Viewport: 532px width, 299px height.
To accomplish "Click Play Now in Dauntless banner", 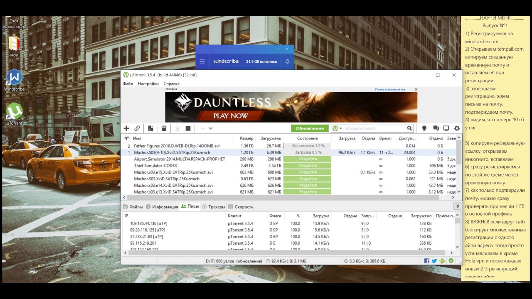I will click(231, 116).
